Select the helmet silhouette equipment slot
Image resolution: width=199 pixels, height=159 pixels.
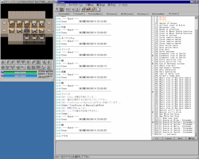pos(3,62)
